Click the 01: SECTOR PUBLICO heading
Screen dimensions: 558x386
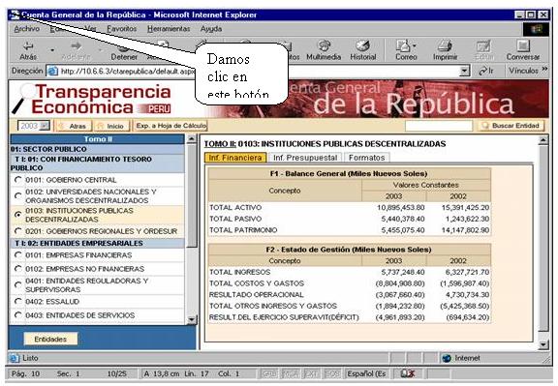point(98,149)
